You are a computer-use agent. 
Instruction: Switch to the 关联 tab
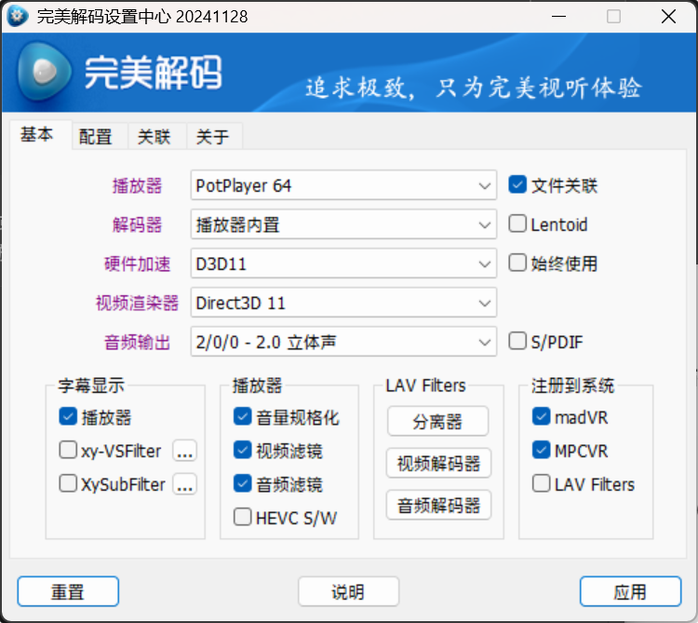(x=154, y=137)
